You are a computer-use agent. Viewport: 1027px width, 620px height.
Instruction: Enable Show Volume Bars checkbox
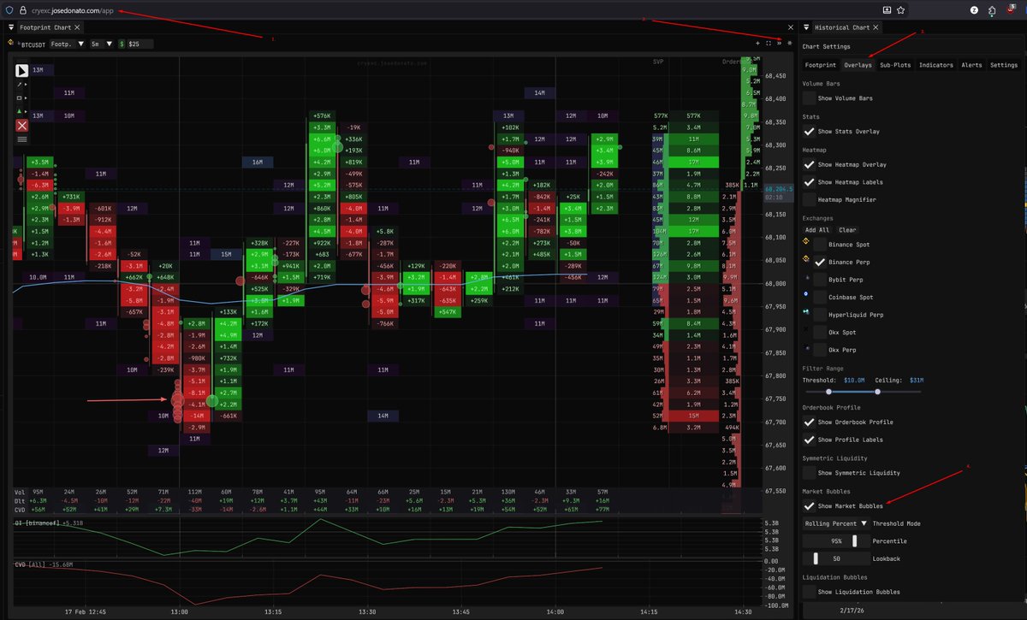(809, 98)
